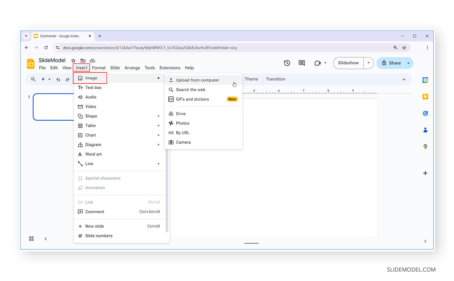
Task: Open the File menu
Action: click(42, 68)
